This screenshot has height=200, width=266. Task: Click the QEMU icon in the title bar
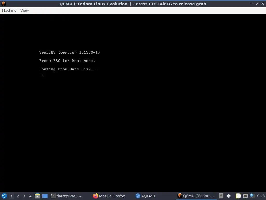tap(4, 4)
